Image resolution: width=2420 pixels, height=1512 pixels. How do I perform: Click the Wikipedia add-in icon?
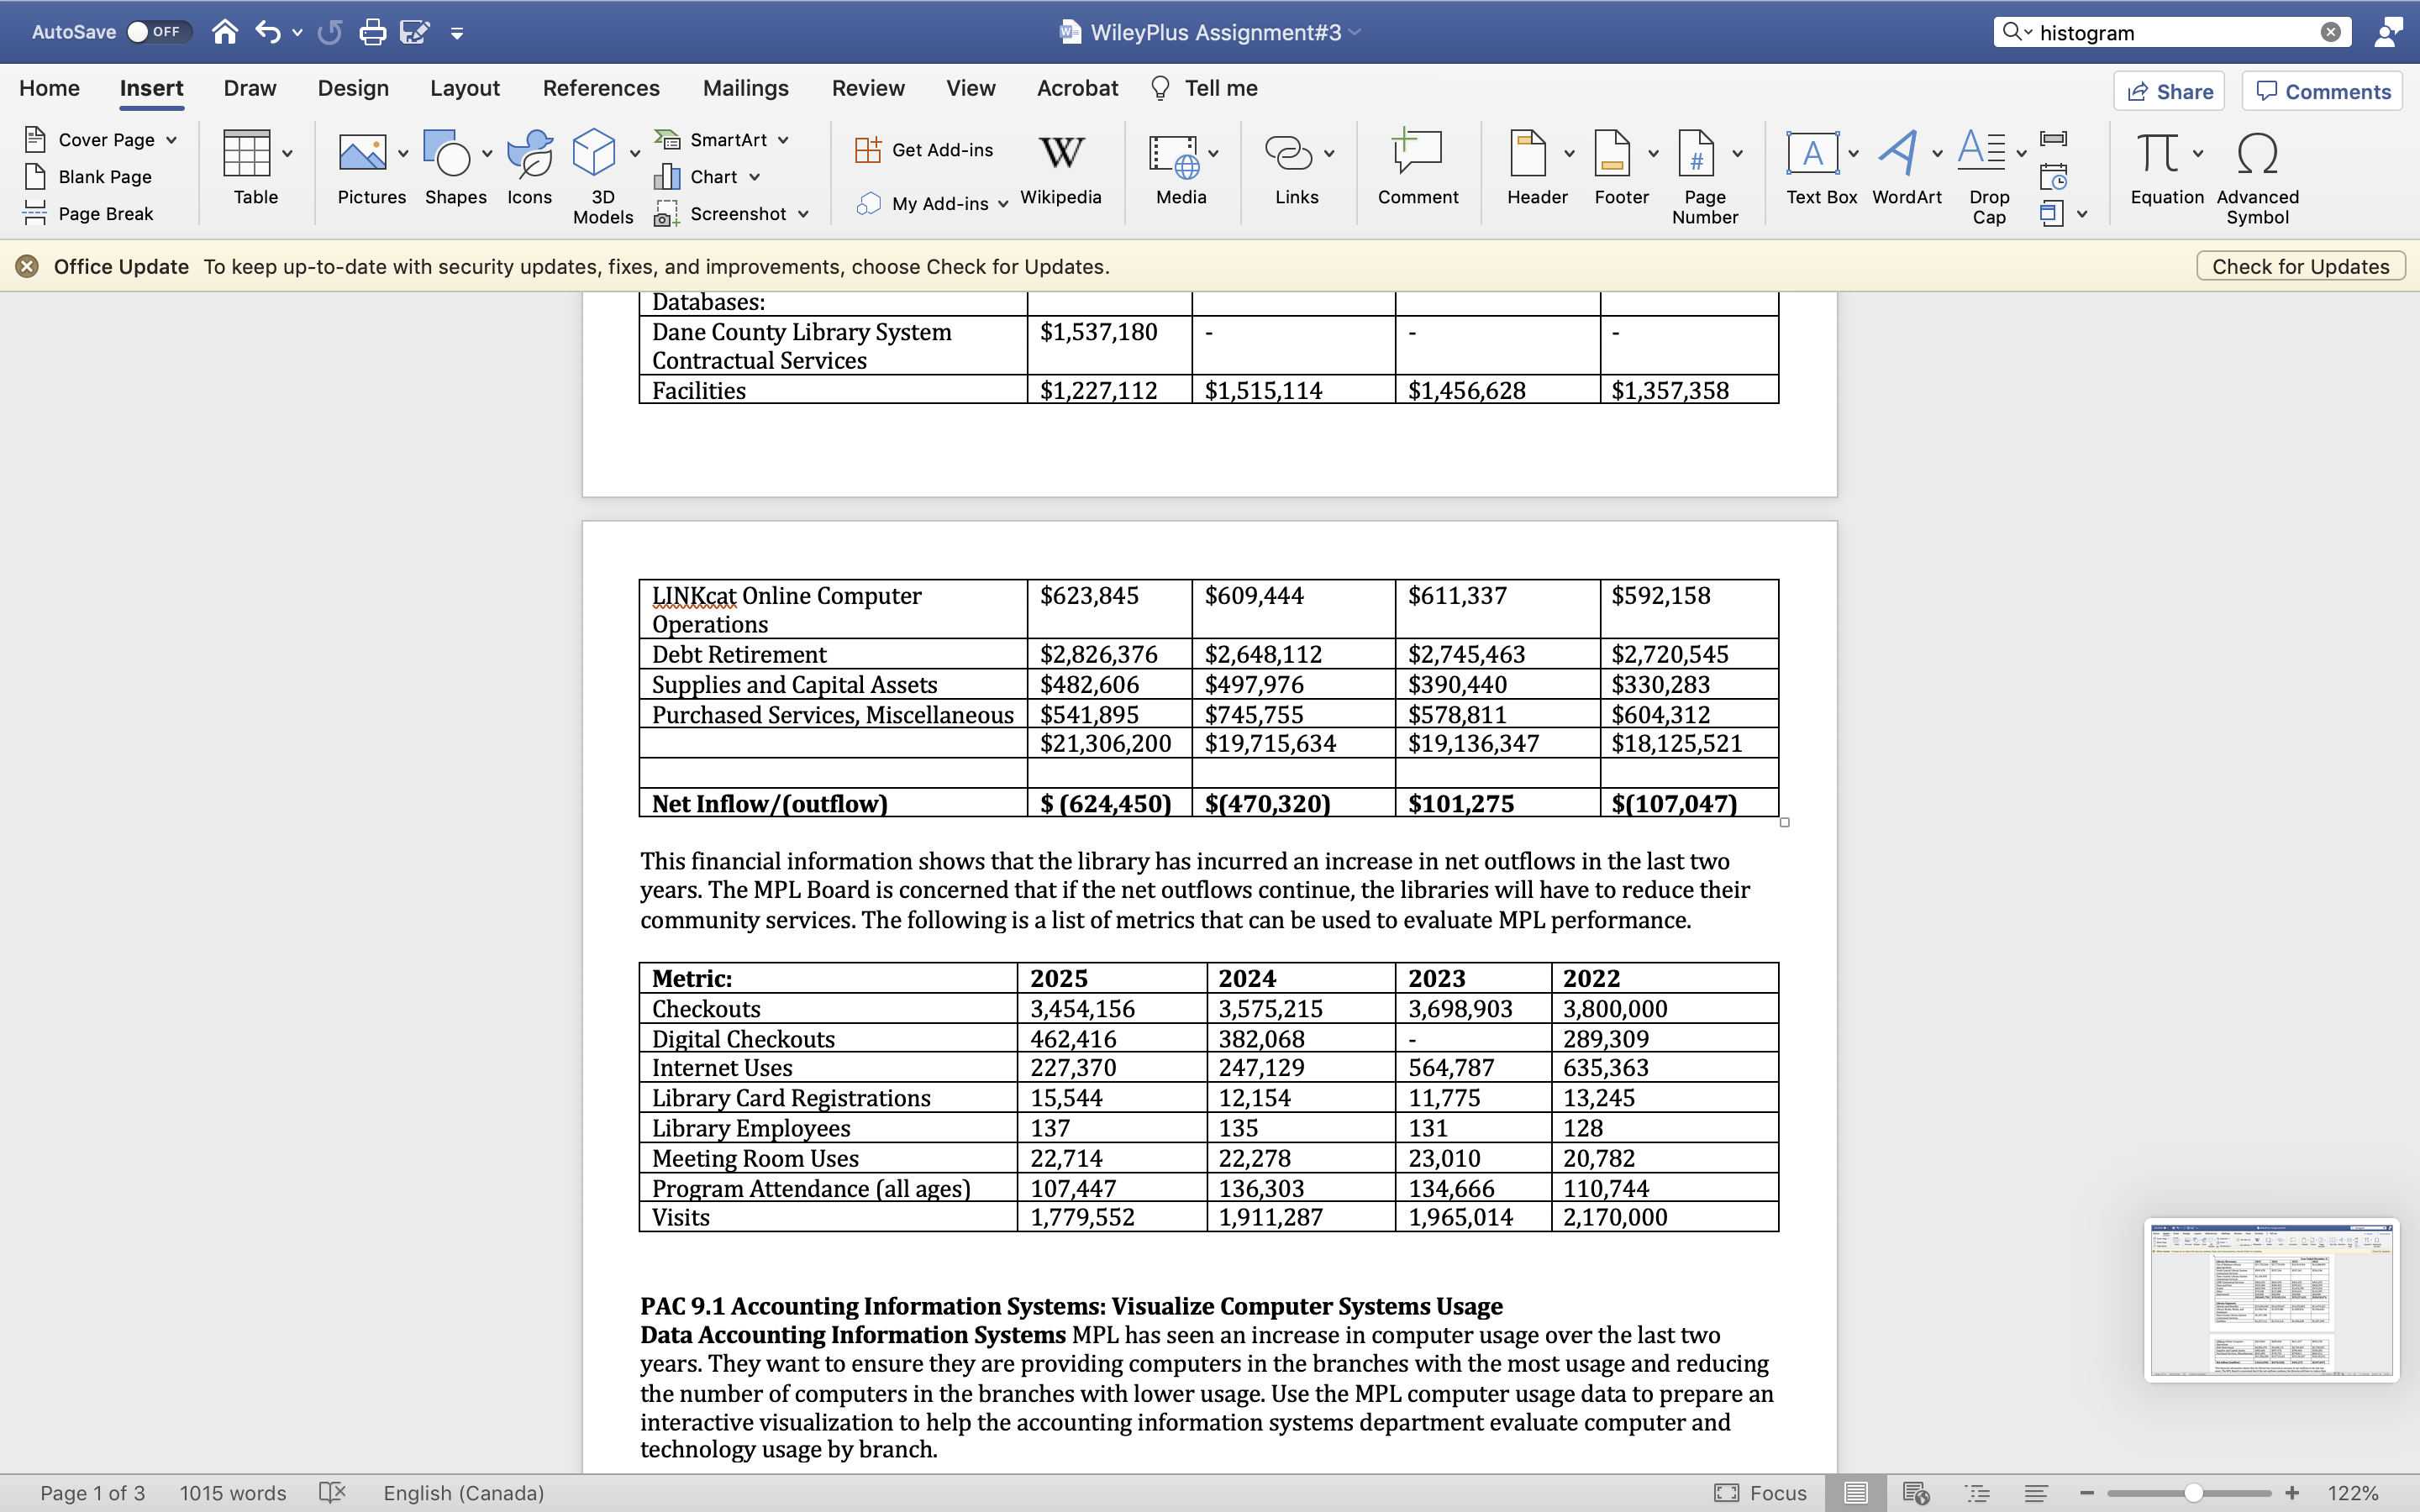click(1061, 153)
